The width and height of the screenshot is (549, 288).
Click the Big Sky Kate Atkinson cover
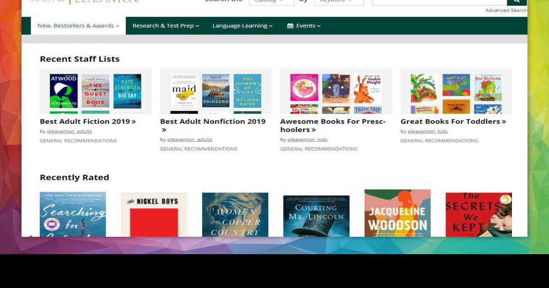[127, 91]
